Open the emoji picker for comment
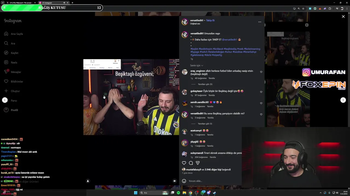The width and height of the screenshot is (350, 196). [184, 181]
